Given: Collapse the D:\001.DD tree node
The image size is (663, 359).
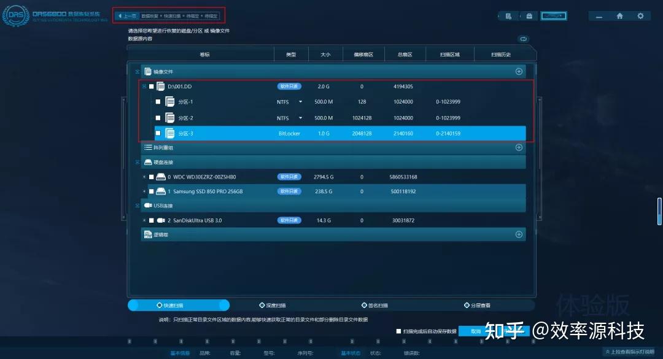Looking at the screenshot, I should (x=144, y=87).
